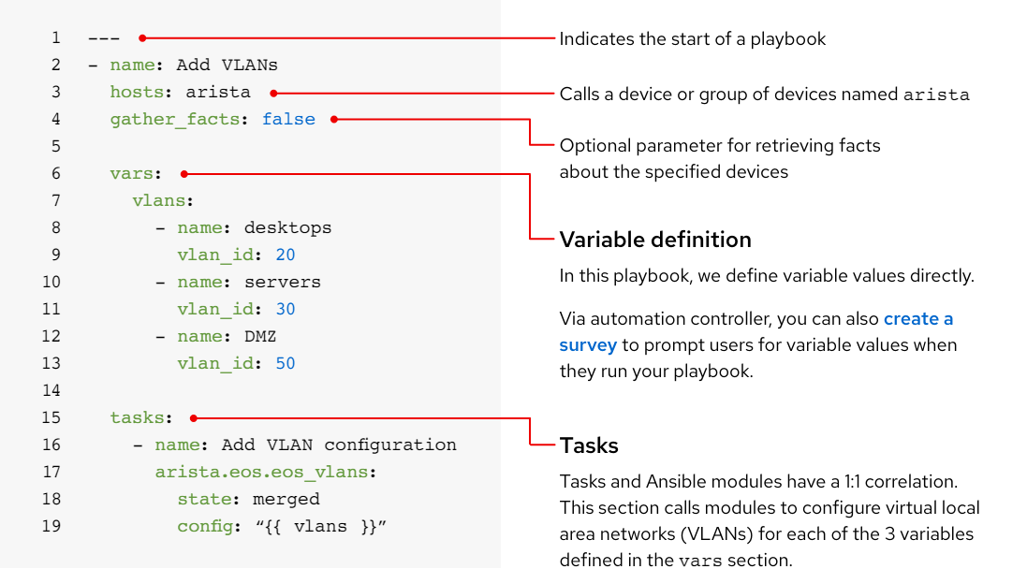
Task: Click the red dot beside the --- line
Action: click(142, 38)
